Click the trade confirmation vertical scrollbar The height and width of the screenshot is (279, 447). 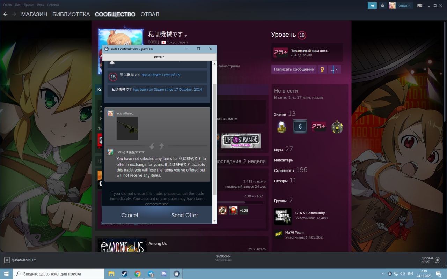(x=214, y=139)
